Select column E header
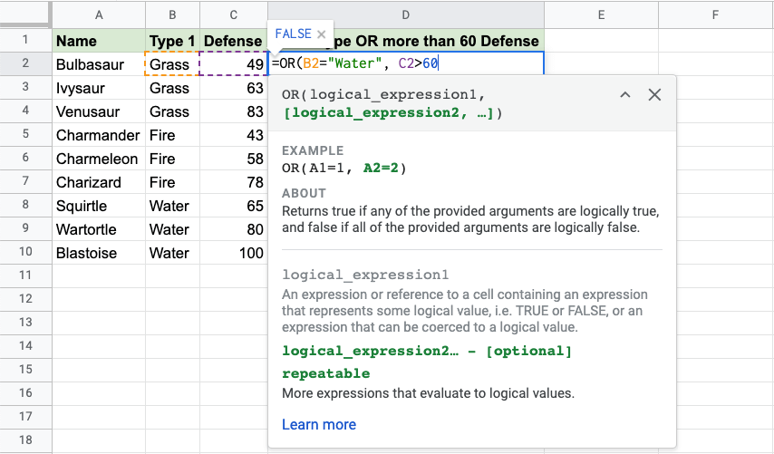 click(601, 14)
